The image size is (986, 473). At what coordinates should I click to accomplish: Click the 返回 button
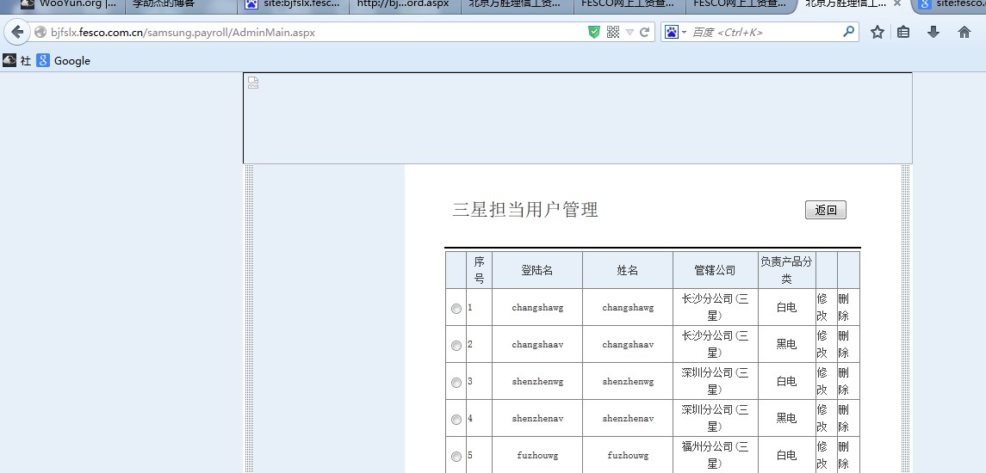tap(826, 211)
